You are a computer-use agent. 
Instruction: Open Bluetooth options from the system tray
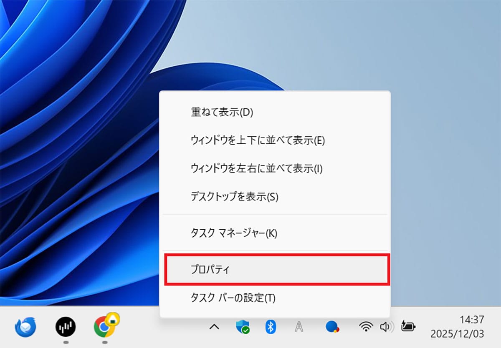click(x=272, y=328)
